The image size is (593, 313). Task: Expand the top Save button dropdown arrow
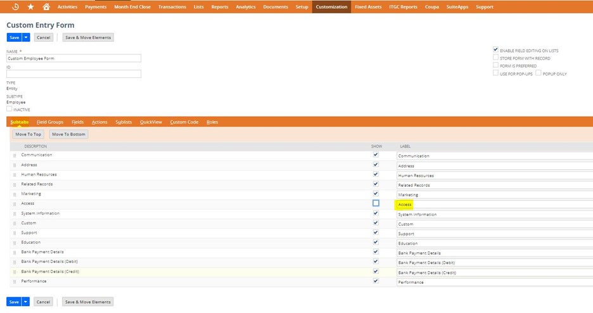pos(26,37)
